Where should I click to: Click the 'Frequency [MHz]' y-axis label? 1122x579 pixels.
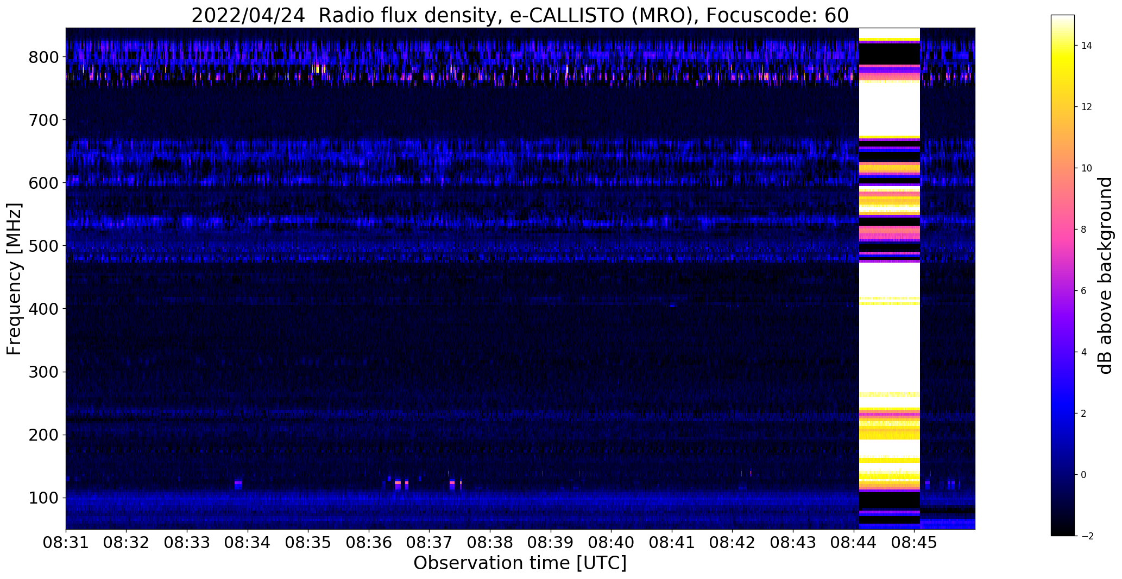pos(14,279)
